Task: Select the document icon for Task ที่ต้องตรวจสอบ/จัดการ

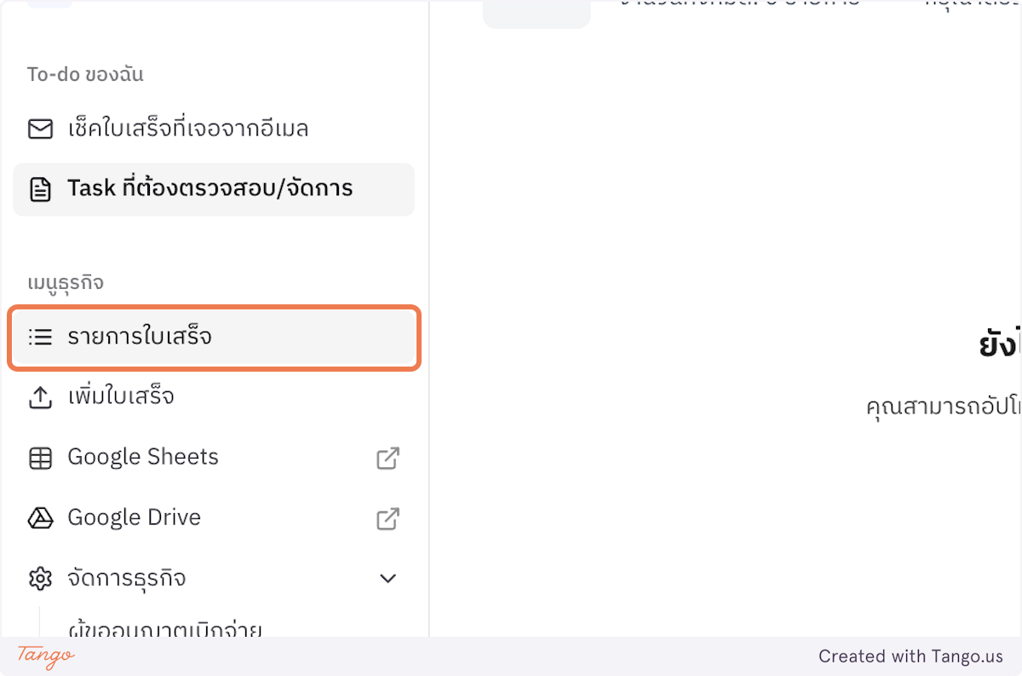Action: pos(39,188)
